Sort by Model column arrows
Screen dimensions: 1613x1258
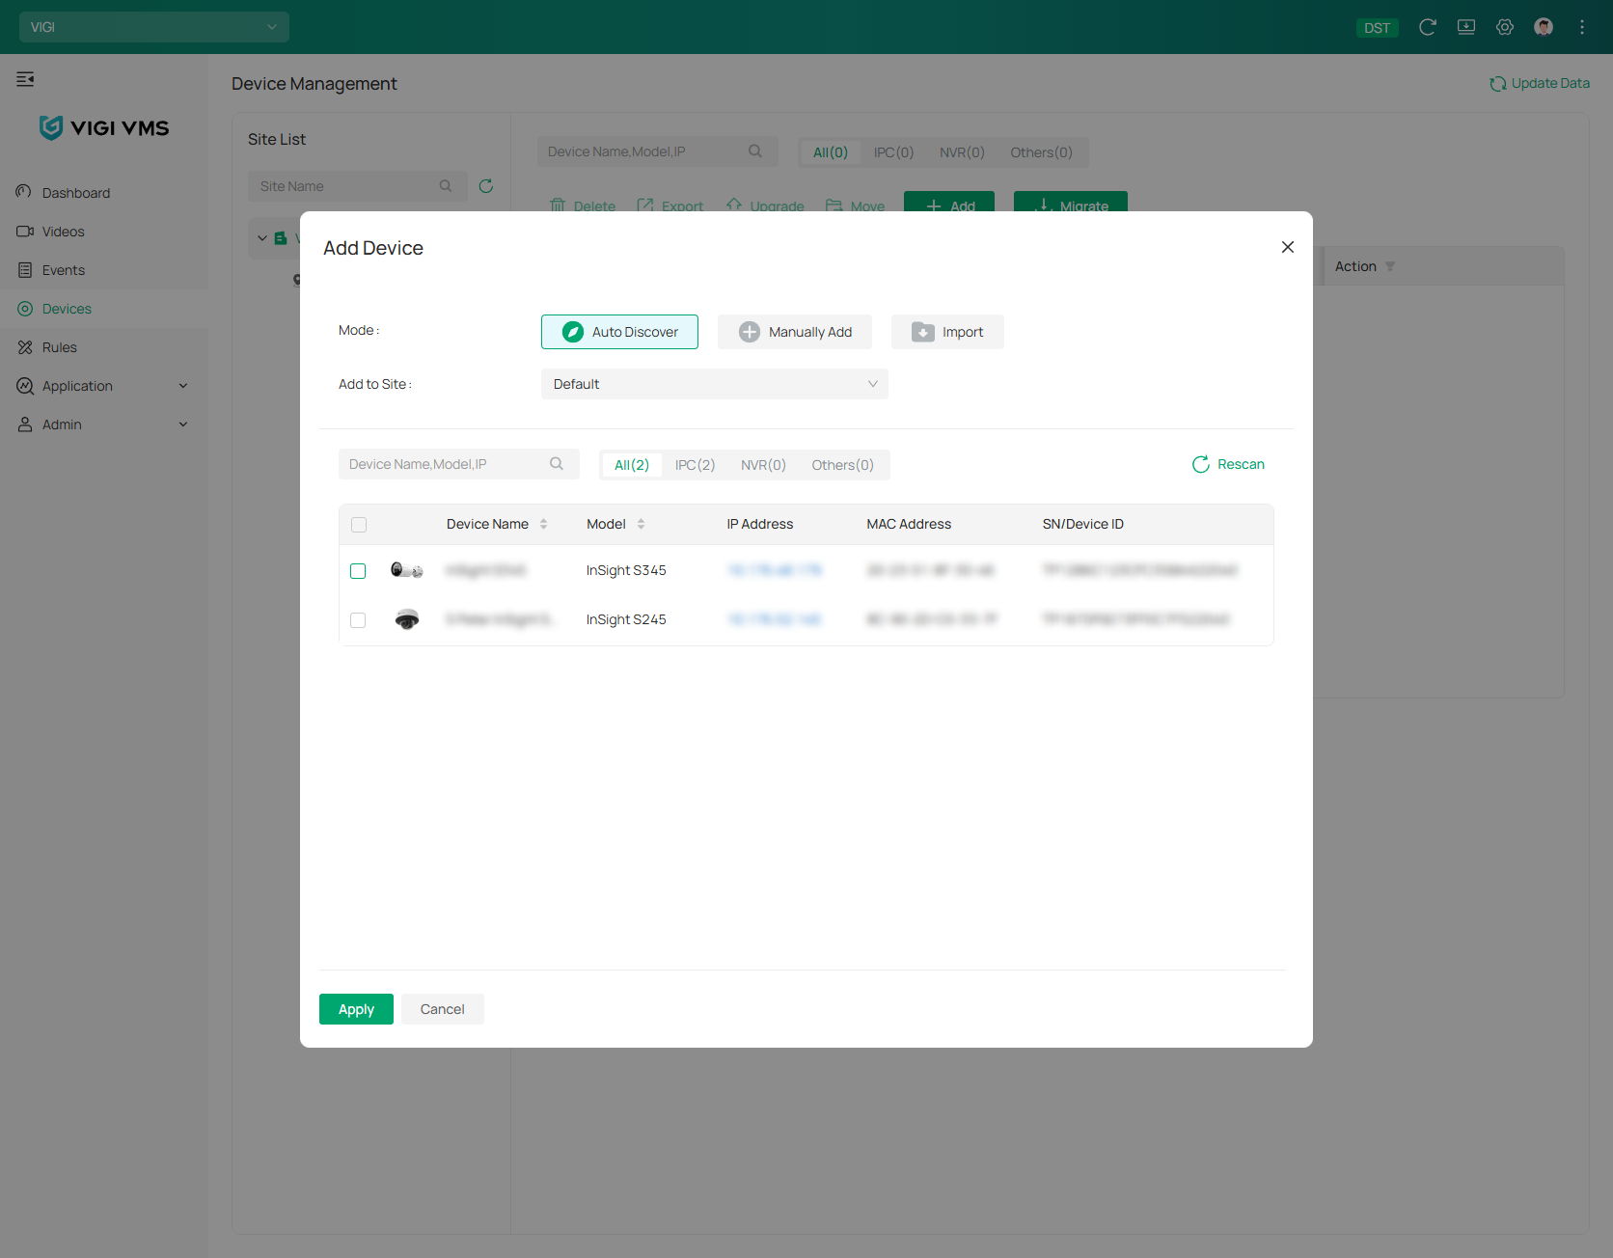641,524
